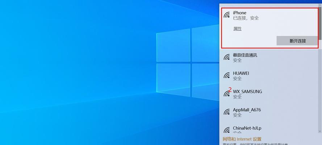Select the HUAWEI network name

pyautogui.click(x=241, y=73)
